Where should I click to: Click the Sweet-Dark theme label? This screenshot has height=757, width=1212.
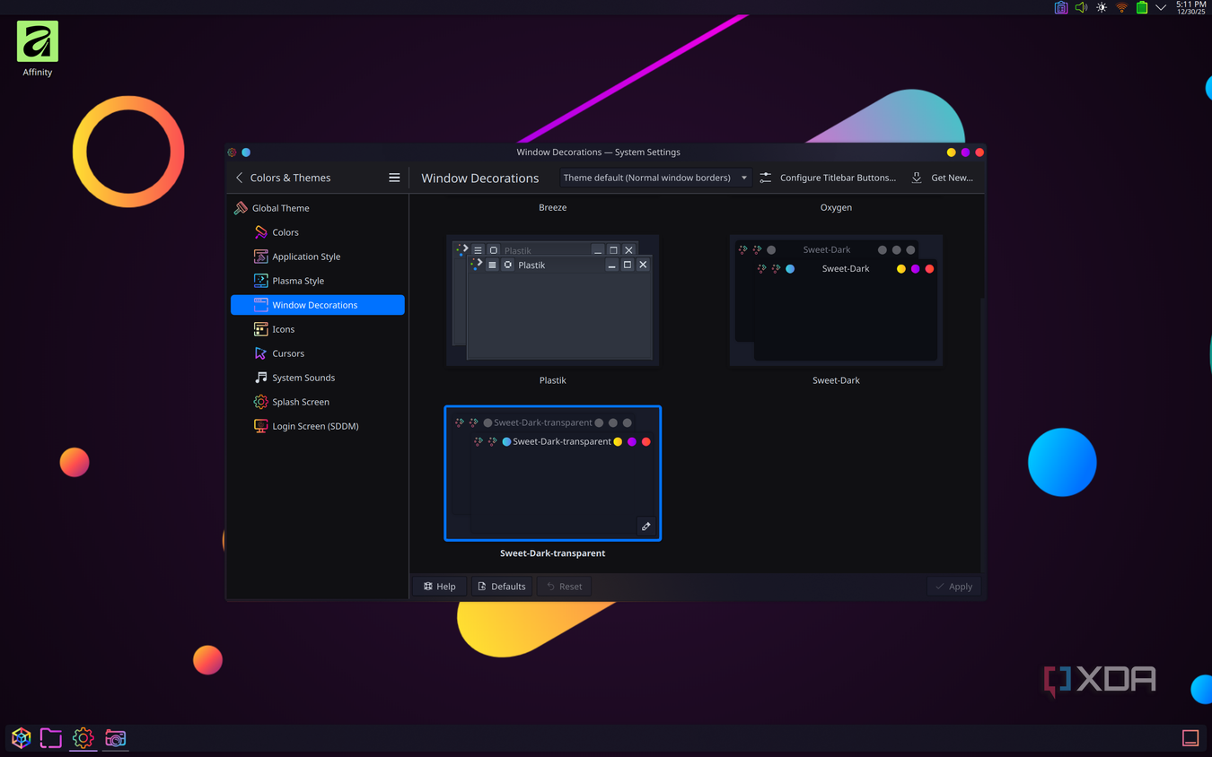836,380
